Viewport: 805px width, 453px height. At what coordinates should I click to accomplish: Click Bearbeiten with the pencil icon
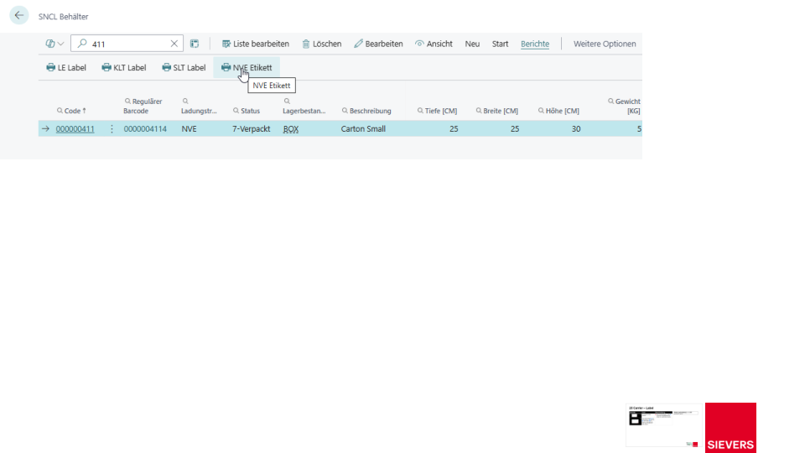point(378,44)
